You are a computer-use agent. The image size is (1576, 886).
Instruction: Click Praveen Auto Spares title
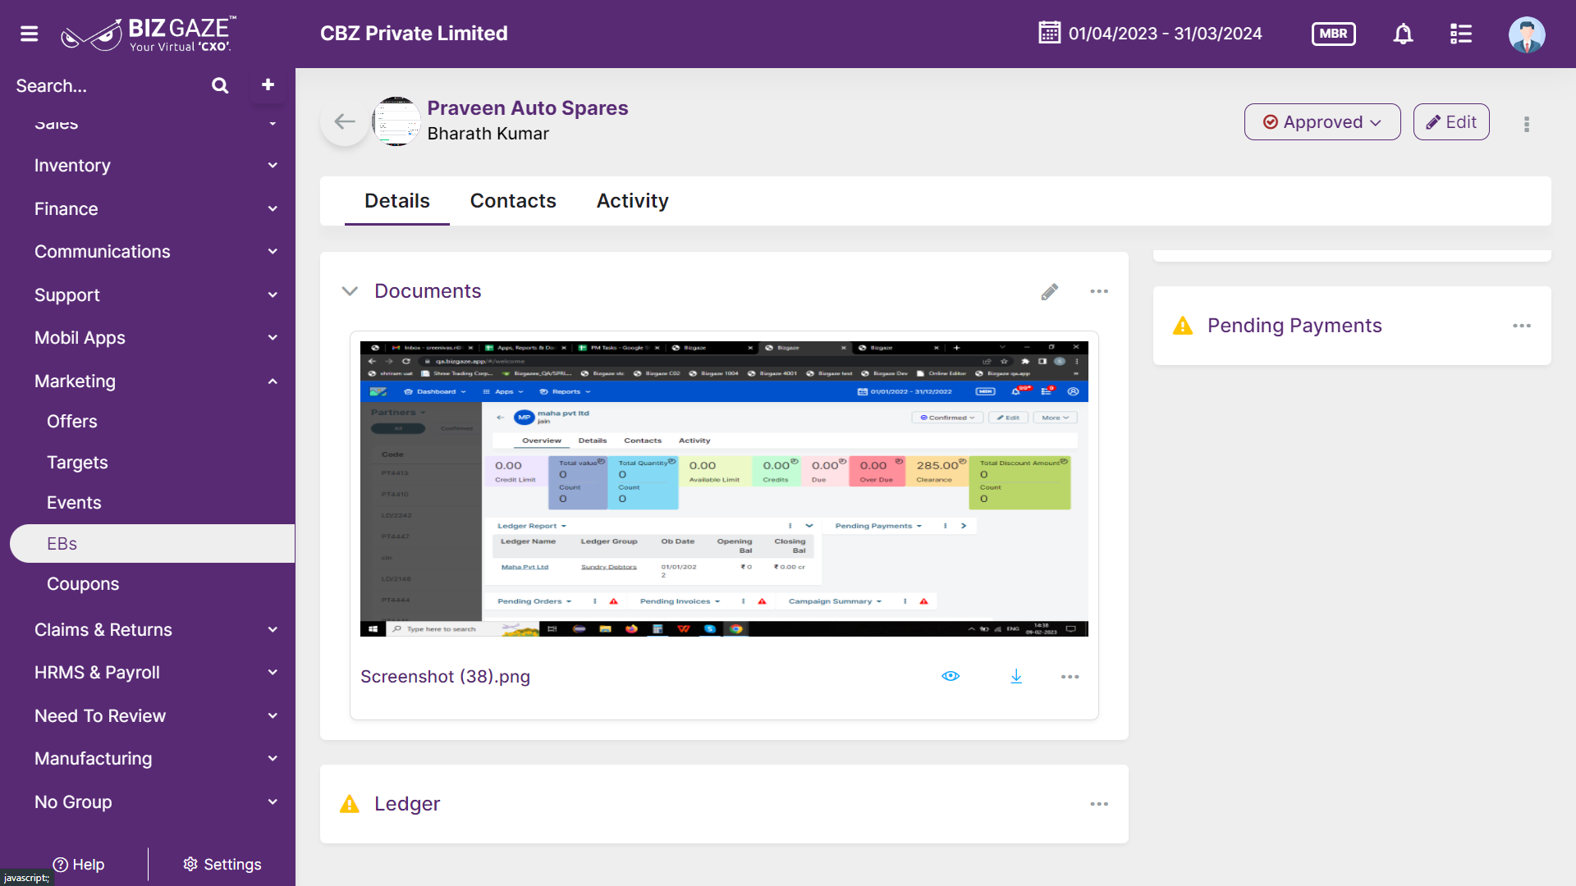coord(528,108)
